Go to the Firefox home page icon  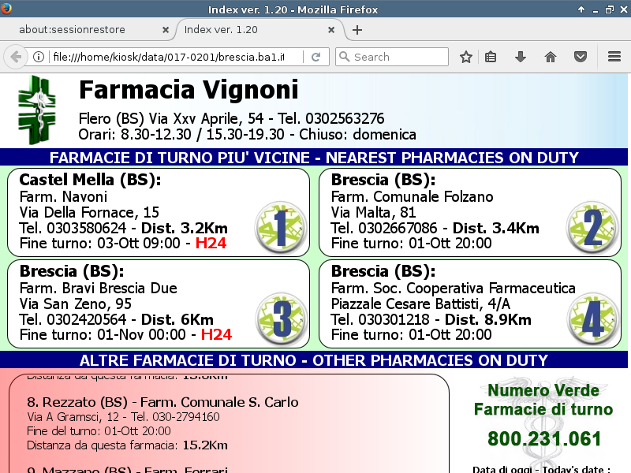coord(551,57)
